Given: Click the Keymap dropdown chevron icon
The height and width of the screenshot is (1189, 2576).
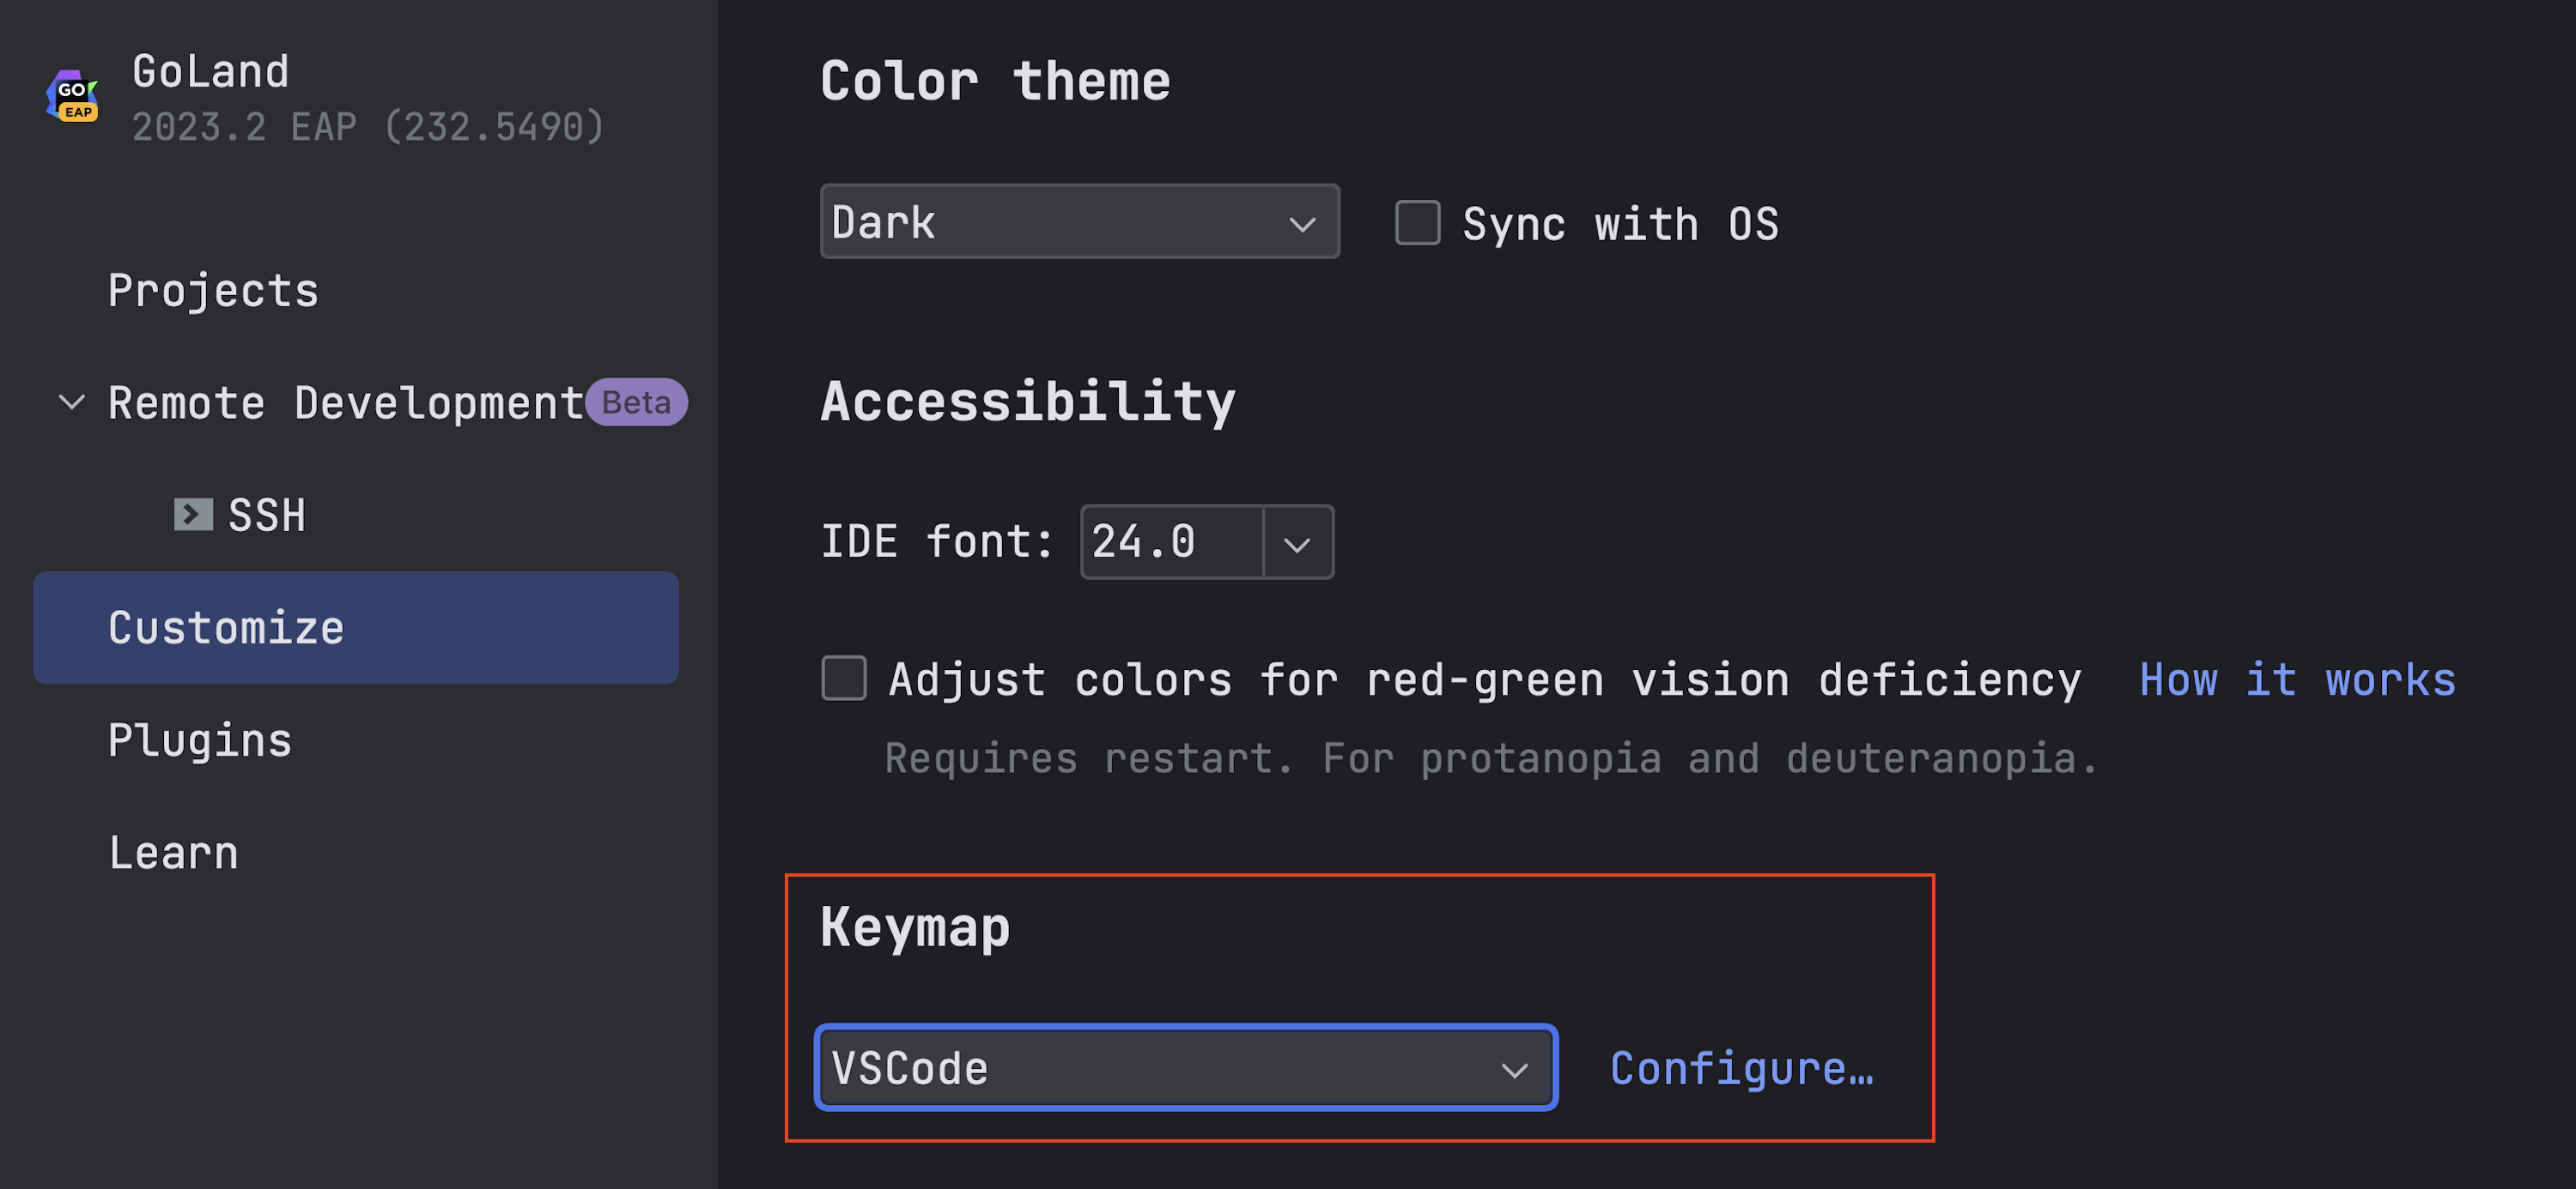Looking at the screenshot, I should point(1514,1069).
